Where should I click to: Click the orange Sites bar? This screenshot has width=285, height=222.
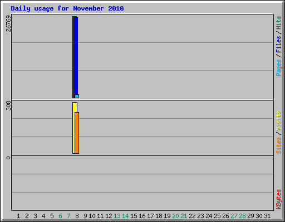click(77, 133)
